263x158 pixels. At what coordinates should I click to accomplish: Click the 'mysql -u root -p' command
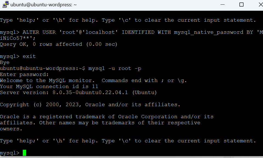[x=115, y=68]
